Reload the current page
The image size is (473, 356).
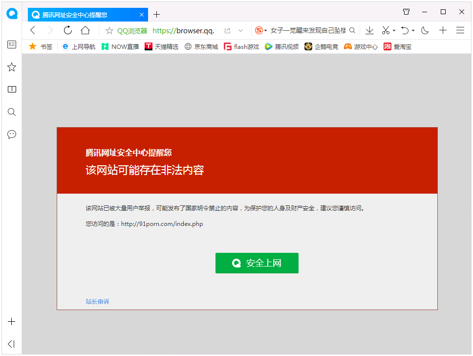coord(68,30)
